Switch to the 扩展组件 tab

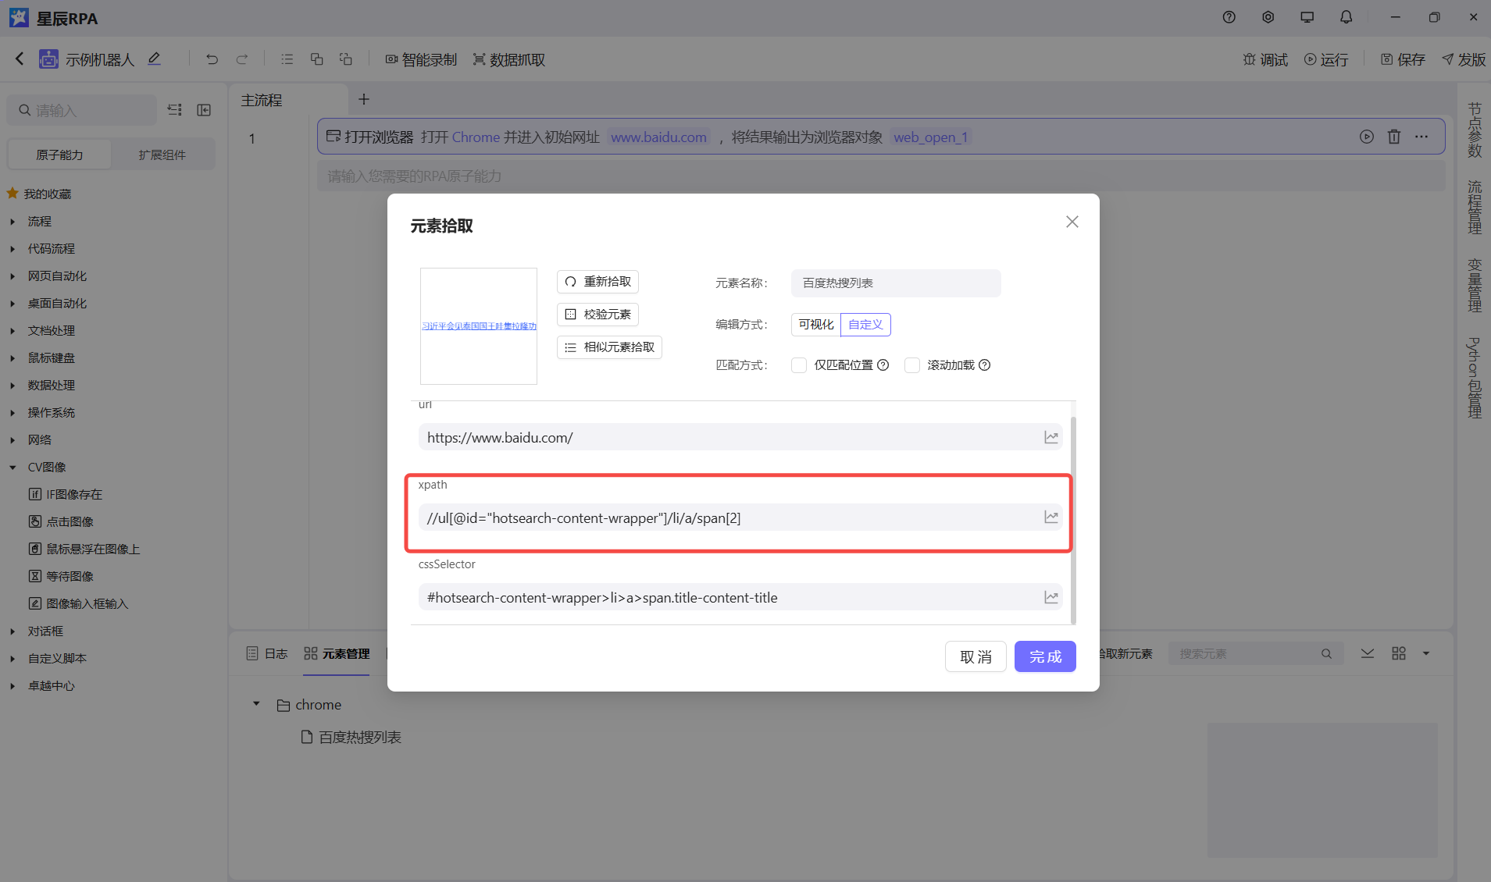[x=162, y=155]
